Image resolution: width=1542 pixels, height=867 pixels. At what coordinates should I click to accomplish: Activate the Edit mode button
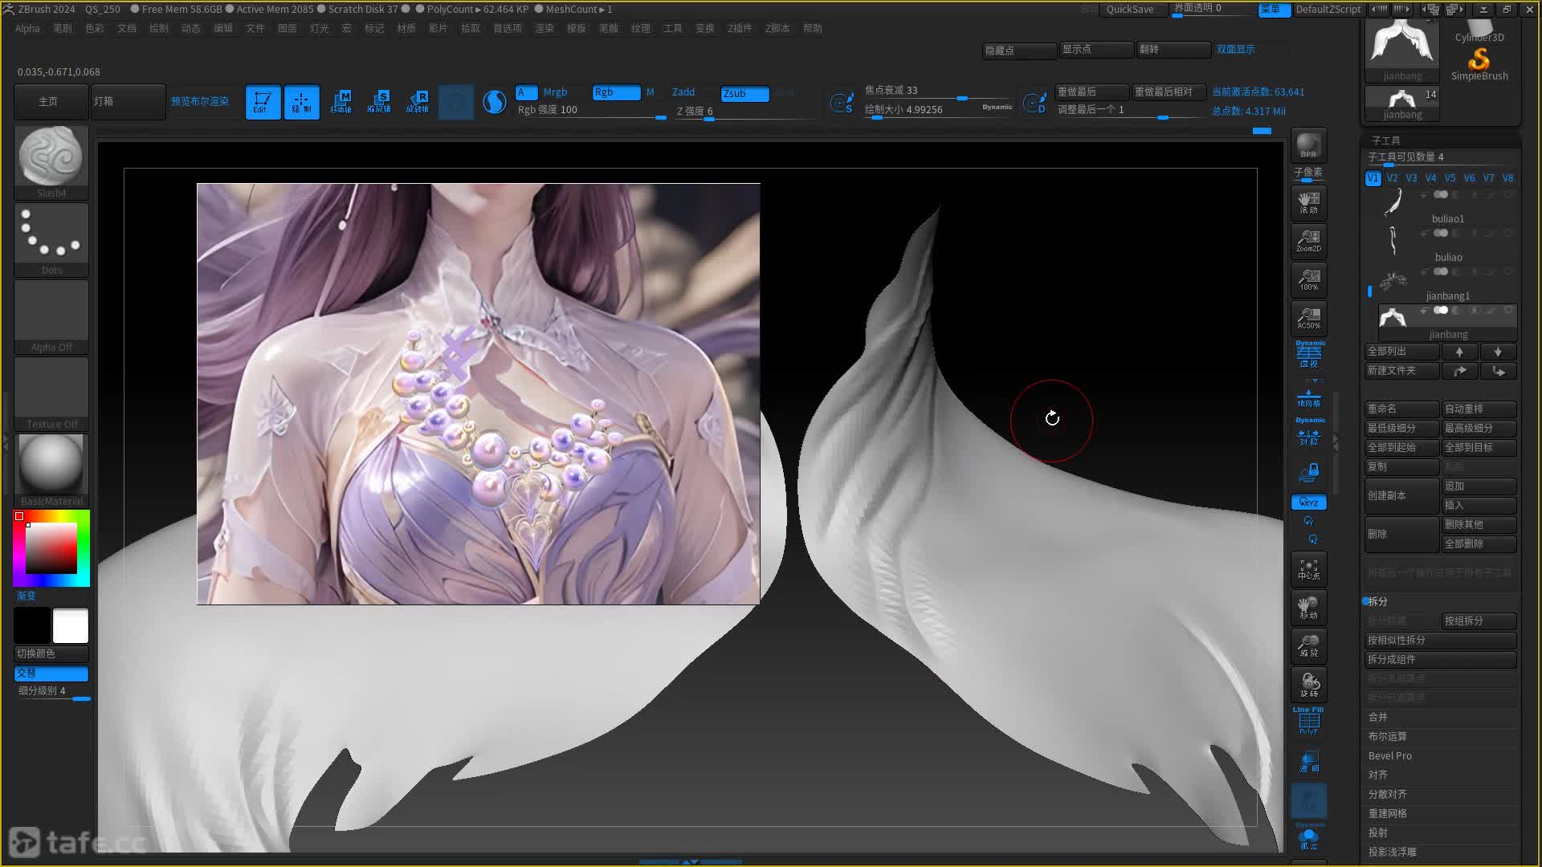click(263, 102)
